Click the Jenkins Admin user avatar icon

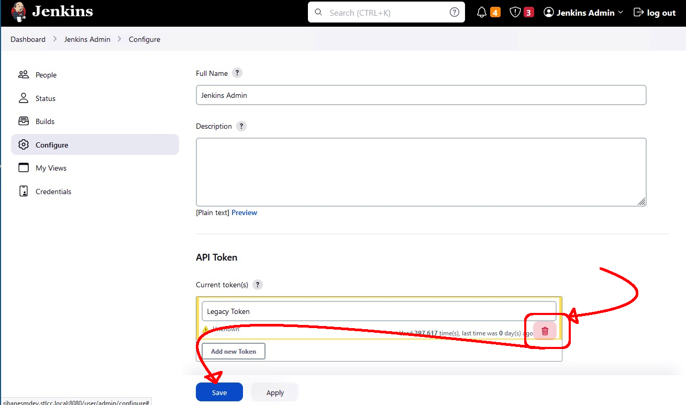548,12
